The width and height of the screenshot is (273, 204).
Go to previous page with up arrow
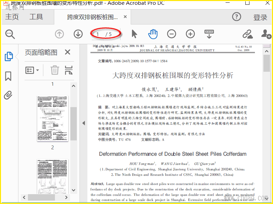pos(59,34)
